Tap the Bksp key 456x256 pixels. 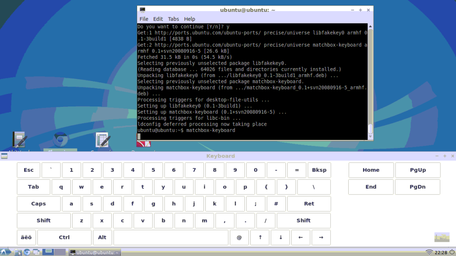(319, 170)
